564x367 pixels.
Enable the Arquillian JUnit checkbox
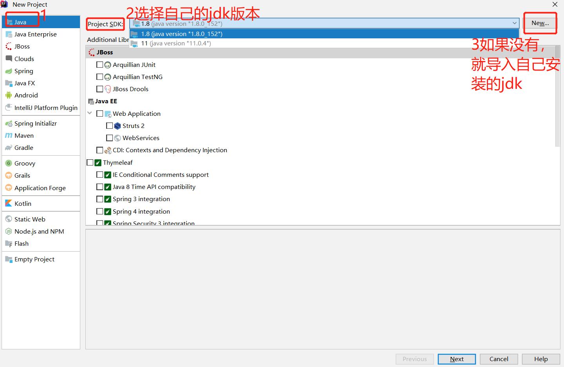pyautogui.click(x=99, y=65)
